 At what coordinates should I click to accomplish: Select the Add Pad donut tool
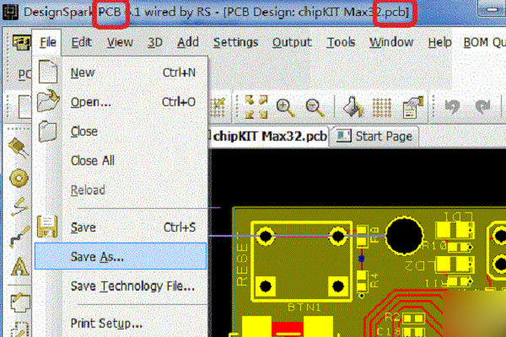(19, 178)
